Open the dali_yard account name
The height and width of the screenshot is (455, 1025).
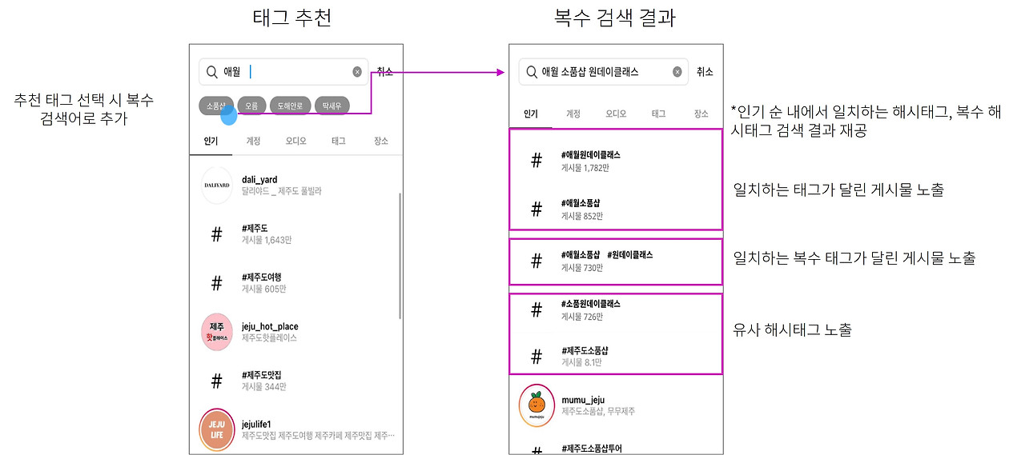click(x=259, y=180)
